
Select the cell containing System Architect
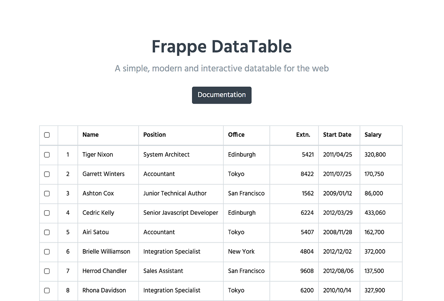[166, 155]
